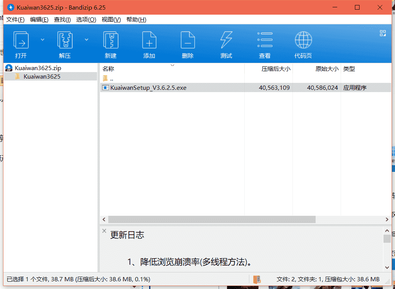Viewport: 395px width, 289px height.
Task: Click the 更新日志 heading text
Action: 127,235
